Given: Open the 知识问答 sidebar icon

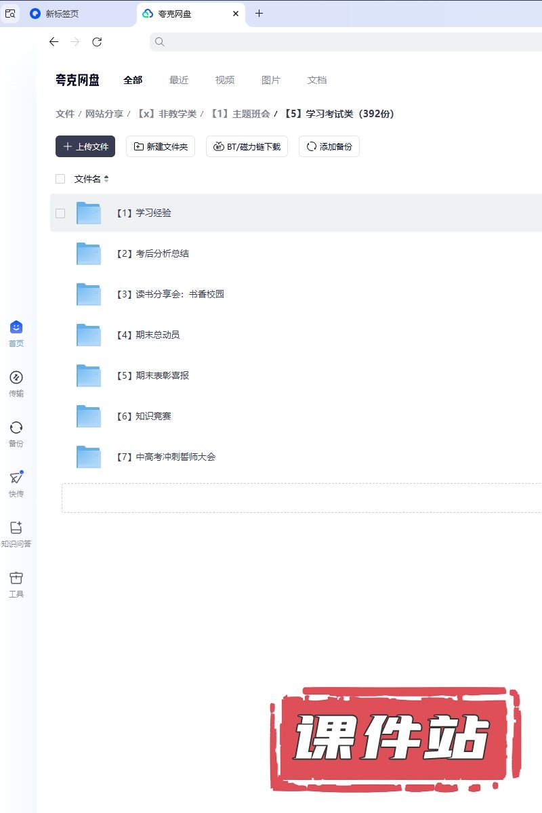Looking at the screenshot, I should pos(16,528).
